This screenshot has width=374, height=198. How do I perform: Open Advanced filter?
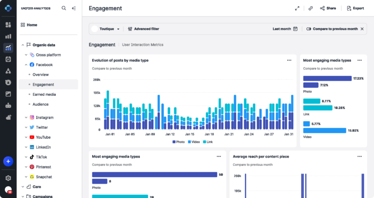[x=143, y=29]
